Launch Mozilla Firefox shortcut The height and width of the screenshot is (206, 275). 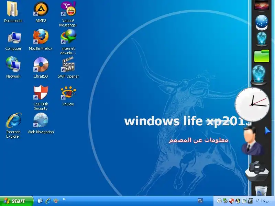41,40
